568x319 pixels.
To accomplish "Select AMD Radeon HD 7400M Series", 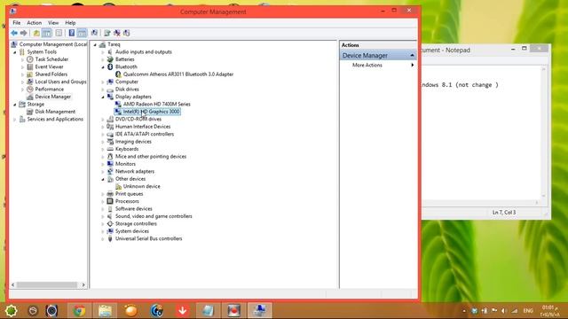I will click(x=156, y=104).
